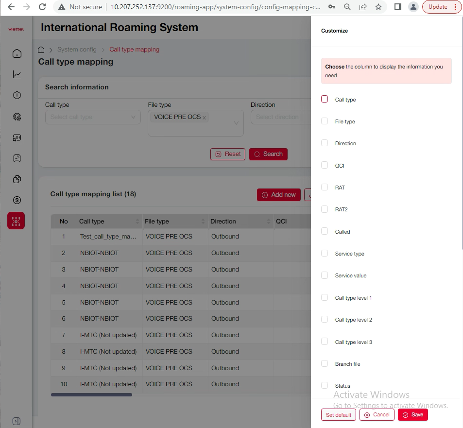Reload the page in browser

pyautogui.click(x=42, y=7)
